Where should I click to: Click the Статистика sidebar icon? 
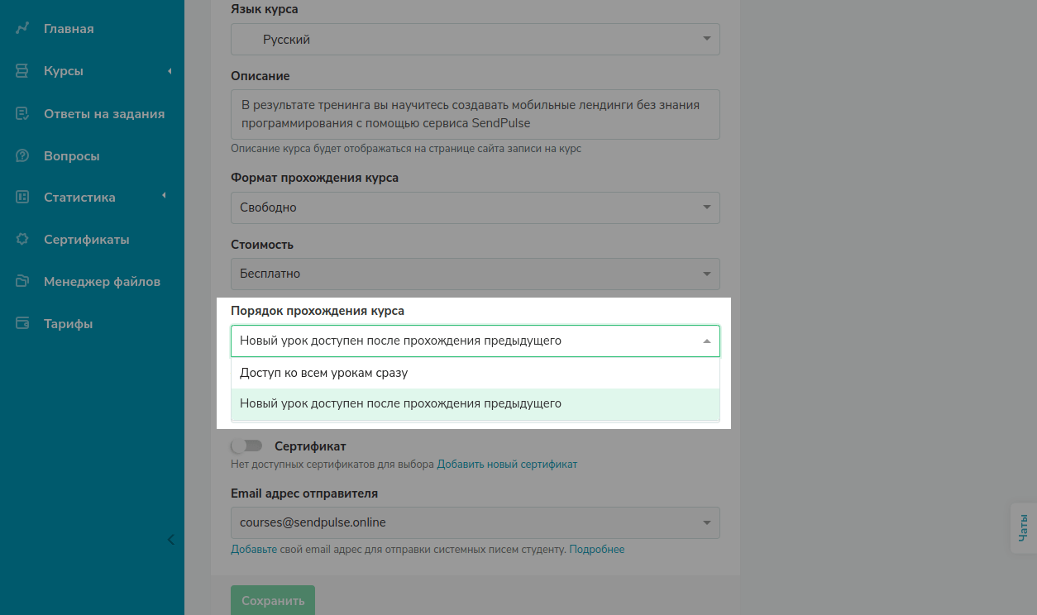pyautogui.click(x=22, y=198)
